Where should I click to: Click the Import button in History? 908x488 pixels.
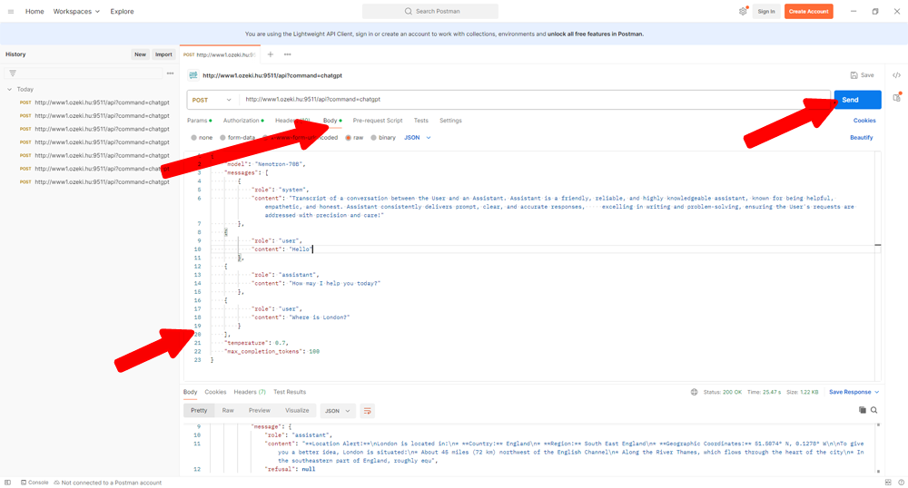(x=163, y=54)
